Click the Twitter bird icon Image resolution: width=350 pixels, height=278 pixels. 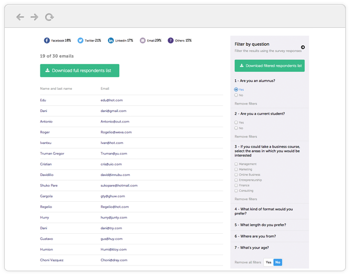coord(80,40)
